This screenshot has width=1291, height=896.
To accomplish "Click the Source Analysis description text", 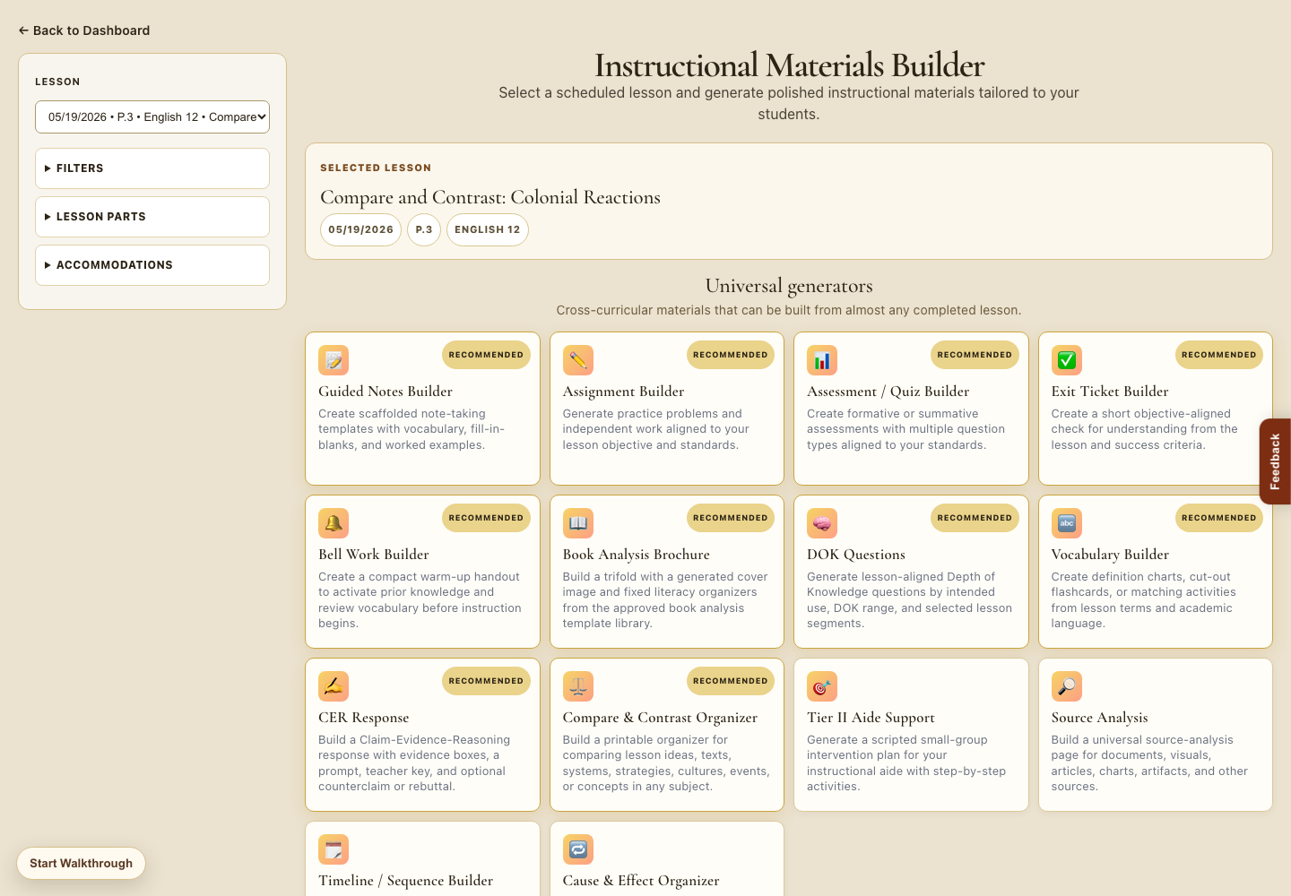I will tap(1149, 763).
